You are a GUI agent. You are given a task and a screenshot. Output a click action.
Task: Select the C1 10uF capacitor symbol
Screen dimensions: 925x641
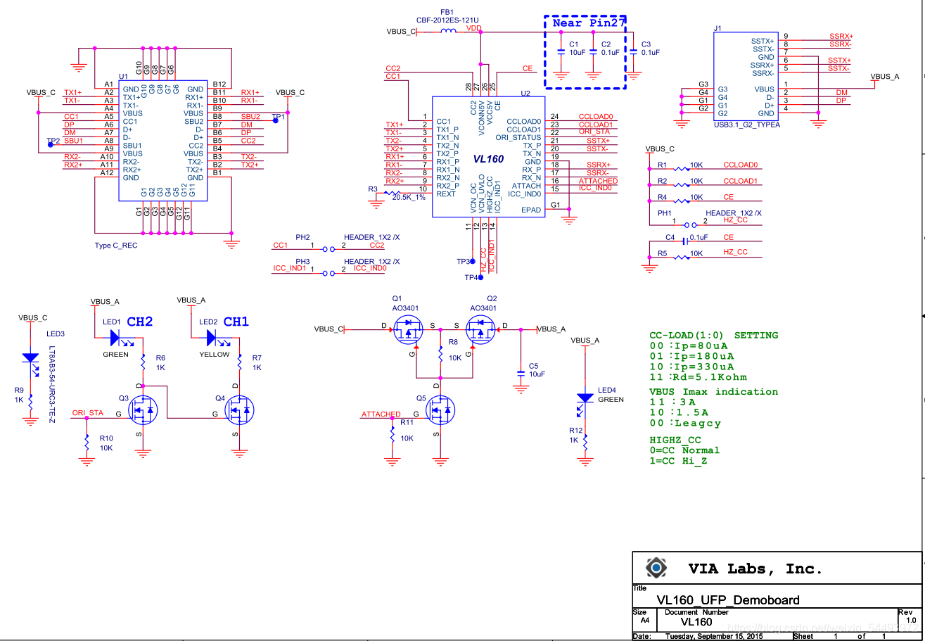pos(561,51)
